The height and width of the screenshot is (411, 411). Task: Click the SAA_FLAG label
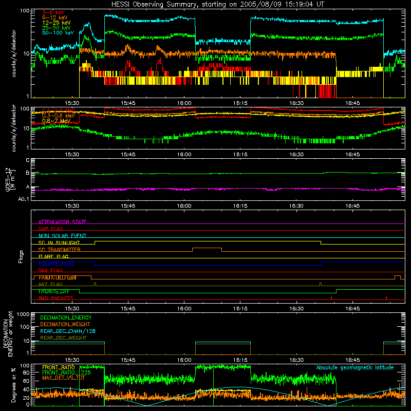pyautogui.click(x=50, y=270)
